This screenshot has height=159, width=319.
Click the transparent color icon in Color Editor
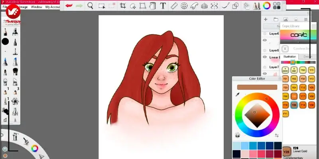point(237,135)
